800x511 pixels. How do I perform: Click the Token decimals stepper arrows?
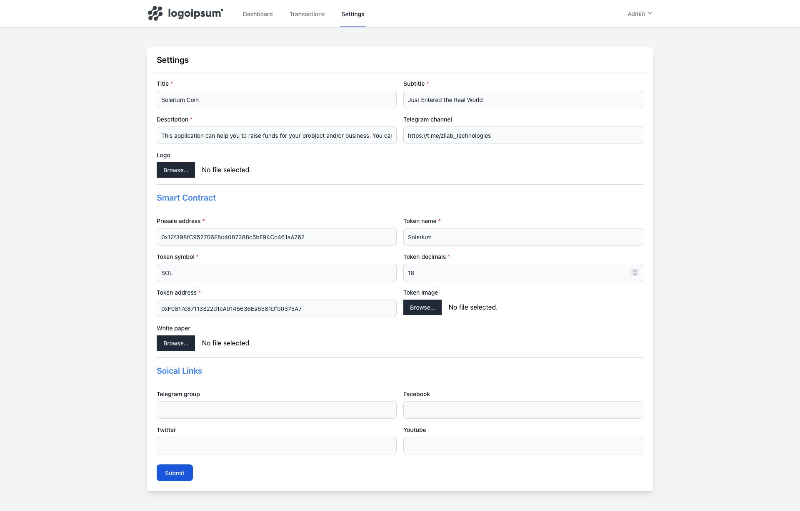coord(635,273)
